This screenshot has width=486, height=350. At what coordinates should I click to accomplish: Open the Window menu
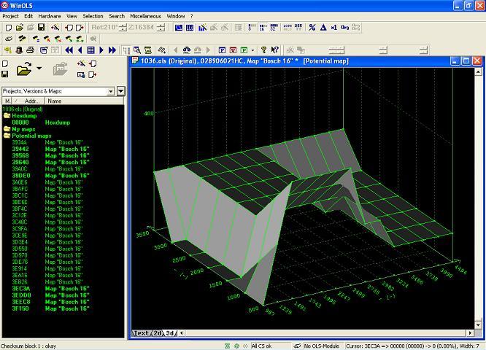tap(175, 16)
